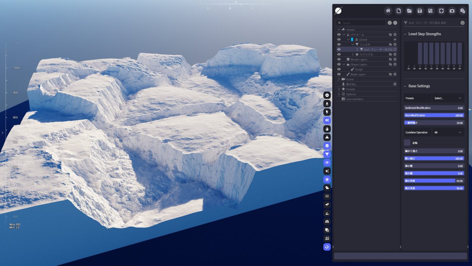Enable the 反転 checkbox
This screenshot has width=472, height=266.
407,143
